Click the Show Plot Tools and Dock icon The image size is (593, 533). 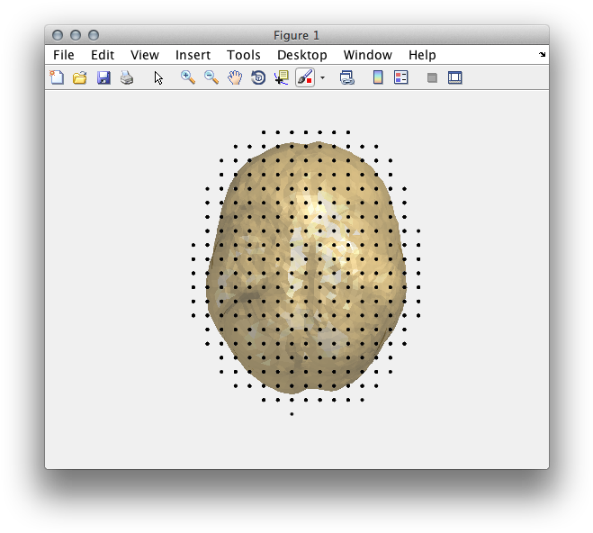click(455, 77)
